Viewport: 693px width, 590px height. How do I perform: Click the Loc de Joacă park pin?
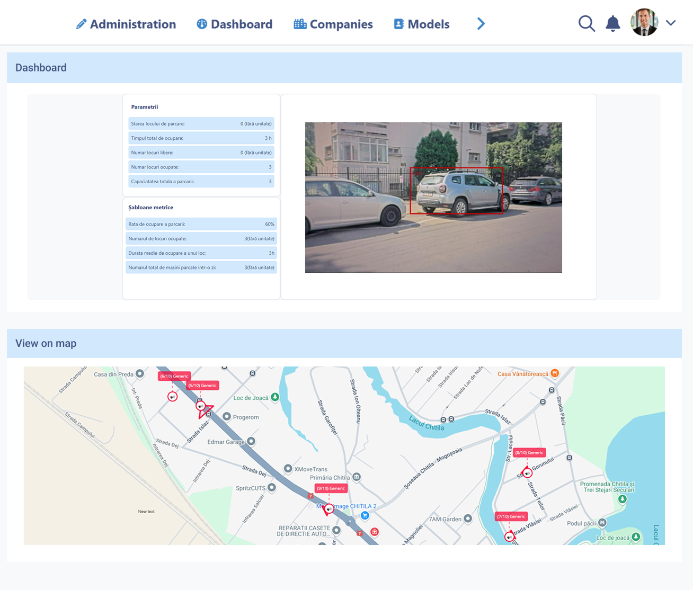coord(275,397)
